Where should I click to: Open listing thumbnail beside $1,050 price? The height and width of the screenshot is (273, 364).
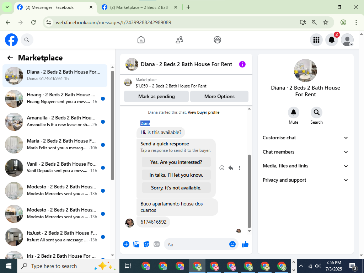tap(128, 82)
